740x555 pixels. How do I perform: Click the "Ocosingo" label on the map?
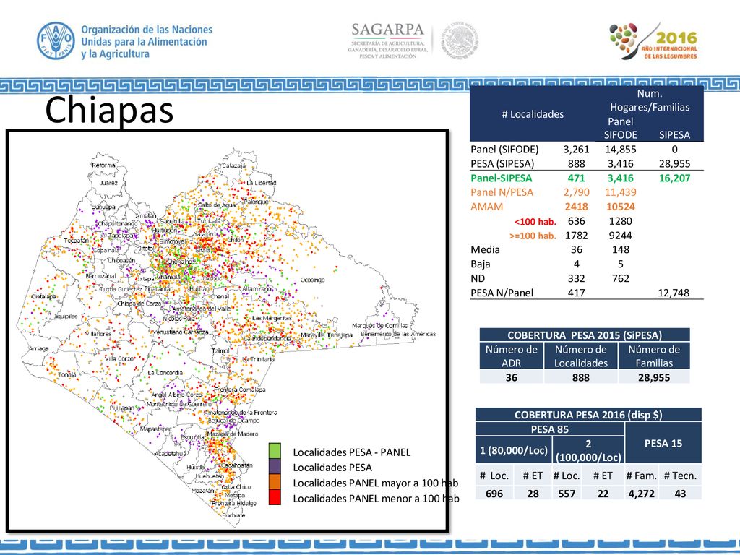(x=312, y=280)
